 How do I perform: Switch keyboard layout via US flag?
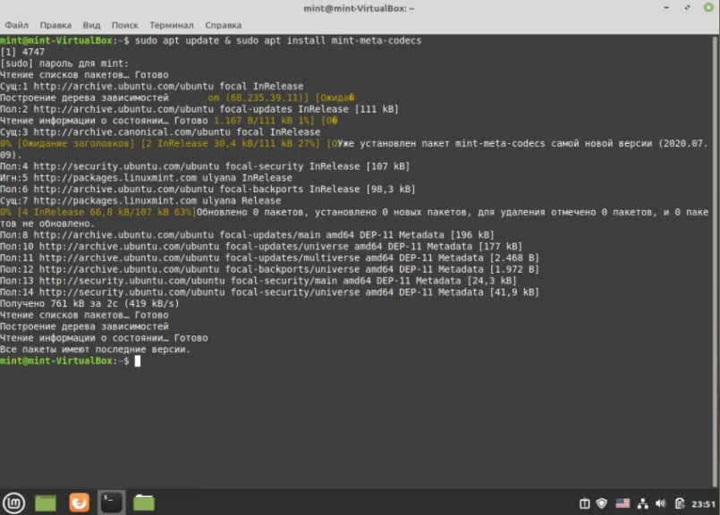pos(623,503)
